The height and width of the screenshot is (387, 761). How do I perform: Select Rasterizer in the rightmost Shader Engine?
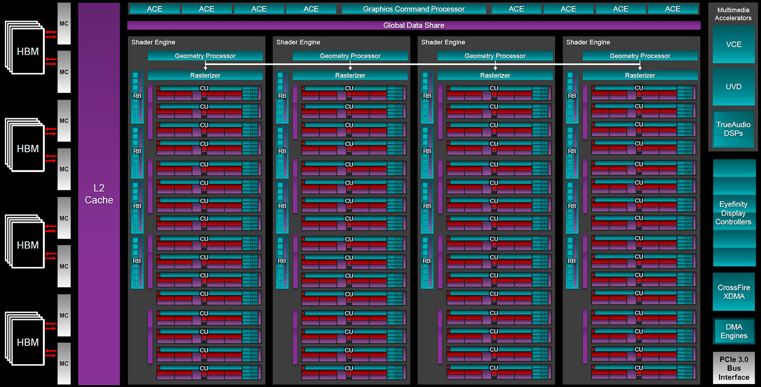pyautogui.click(x=640, y=75)
